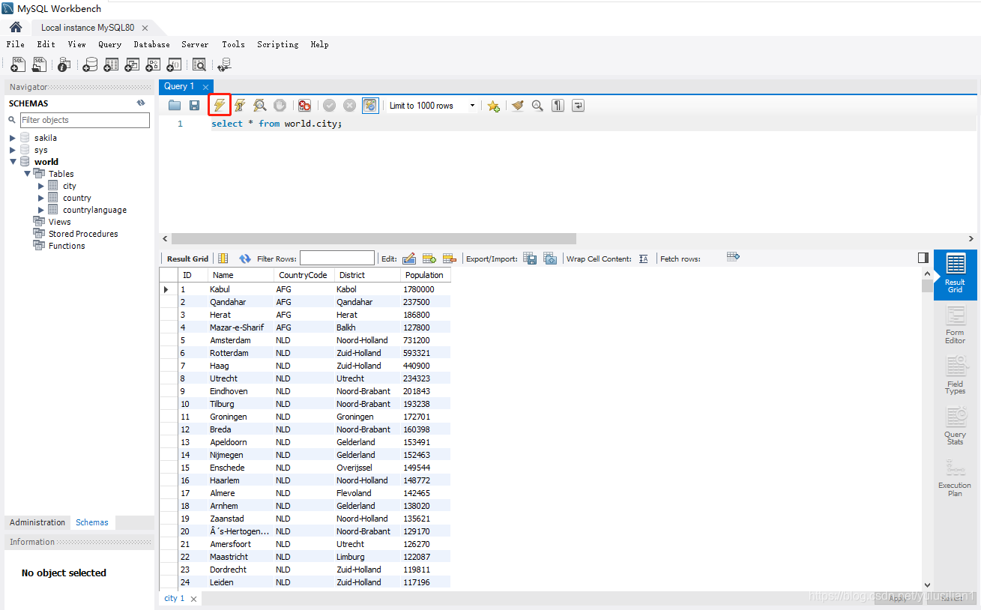981x610 pixels.
Task: Create a new function icon
Action: [x=174, y=65]
